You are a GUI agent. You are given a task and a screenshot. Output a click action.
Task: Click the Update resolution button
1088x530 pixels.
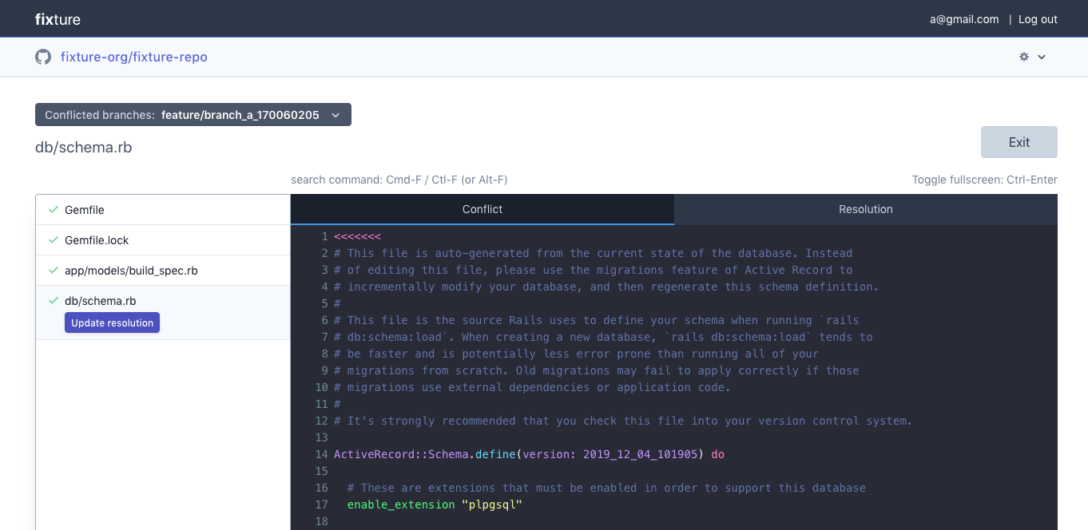112,323
